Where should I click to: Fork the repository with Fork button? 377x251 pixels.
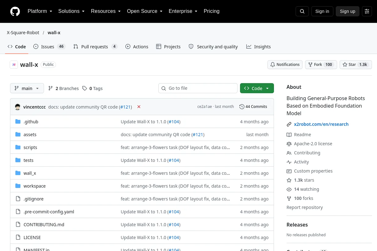pos(321,65)
